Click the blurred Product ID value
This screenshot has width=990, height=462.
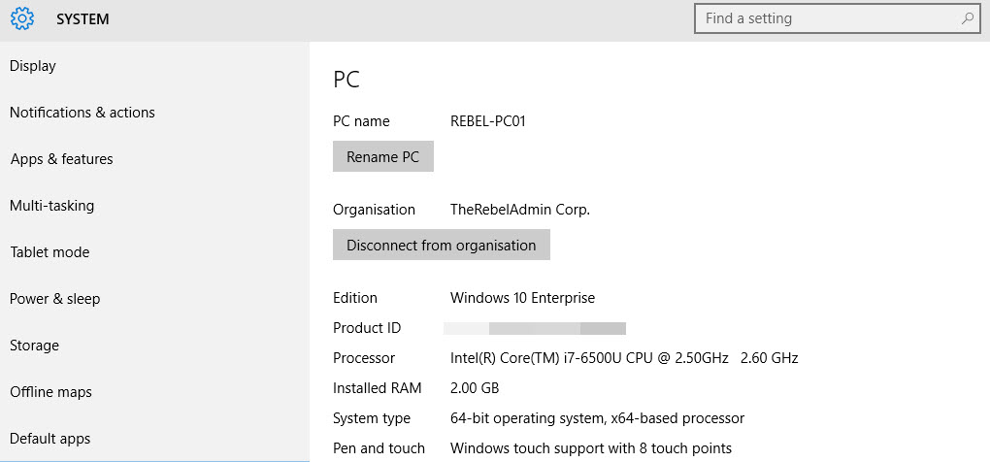point(535,328)
